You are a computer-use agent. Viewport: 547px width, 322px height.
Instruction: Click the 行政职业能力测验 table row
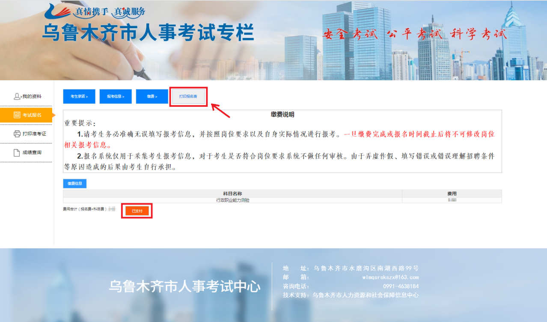232,200
